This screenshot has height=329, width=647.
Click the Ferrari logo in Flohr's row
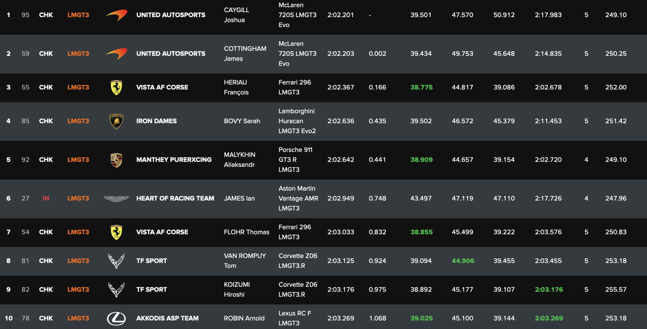click(116, 232)
